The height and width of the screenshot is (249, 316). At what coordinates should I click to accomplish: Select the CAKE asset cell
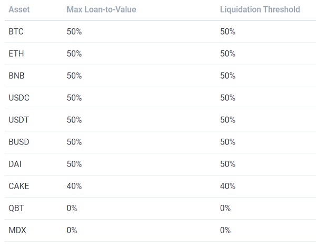(19, 186)
